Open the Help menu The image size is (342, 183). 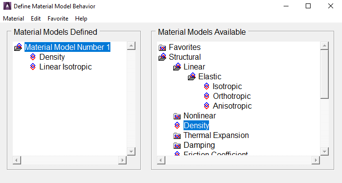[x=81, y=19]
